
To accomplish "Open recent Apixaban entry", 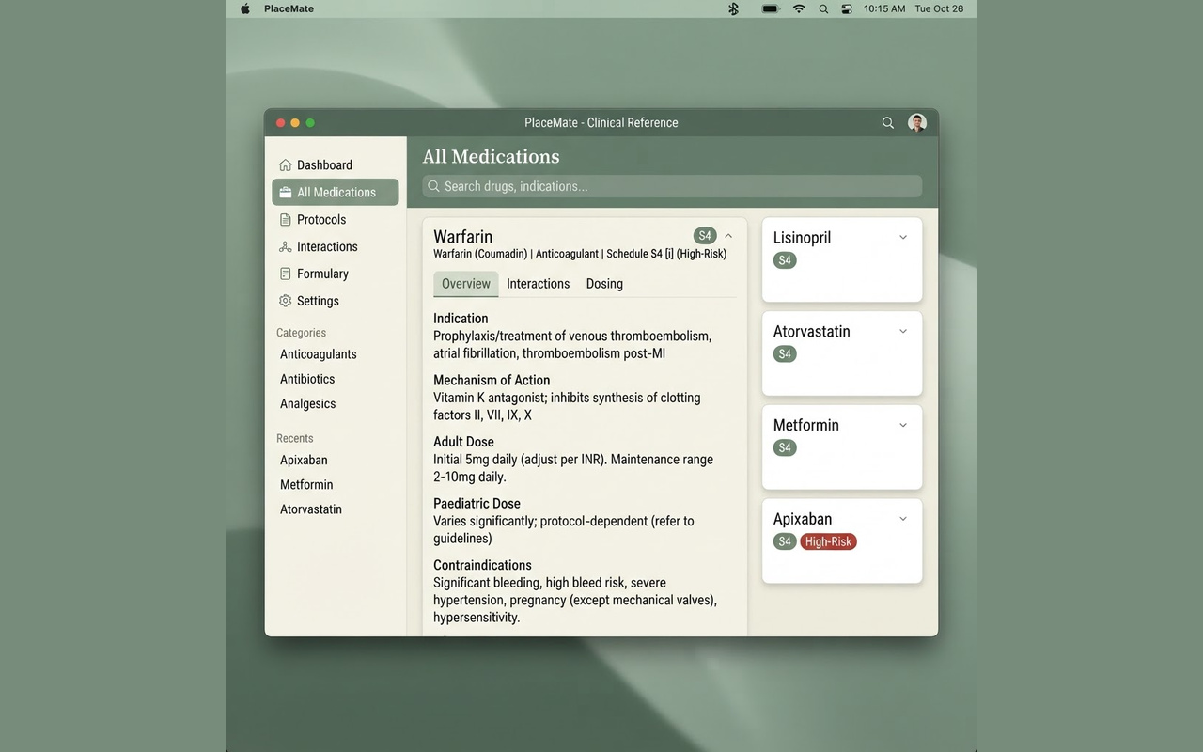I will 304,461.
